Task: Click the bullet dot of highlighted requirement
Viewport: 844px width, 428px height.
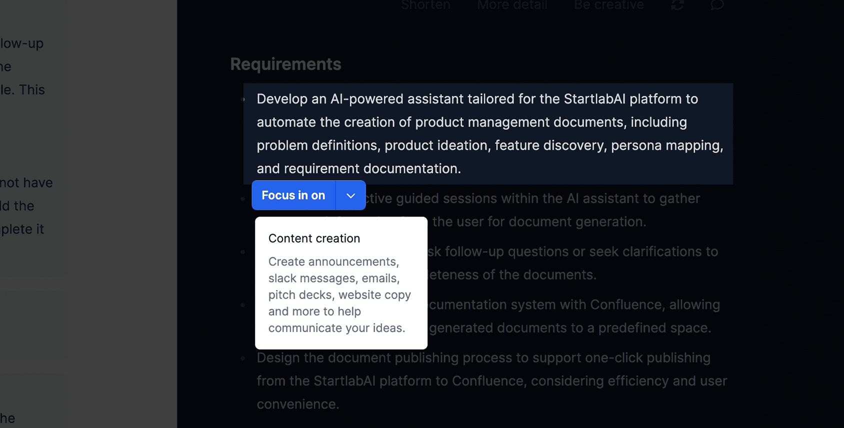Action: click(x=243, y=99)
